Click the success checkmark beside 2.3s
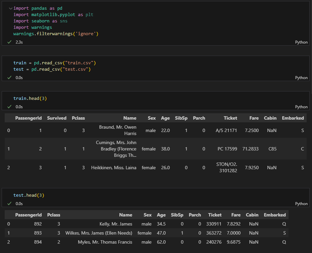 [x=9, y=42]
